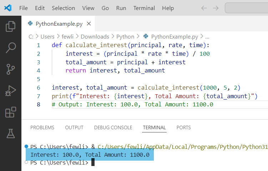Click the 'time' parameter on line 1
Viewport: 268px width, 171px height.
pyautogui.click(x=196, y=45)
